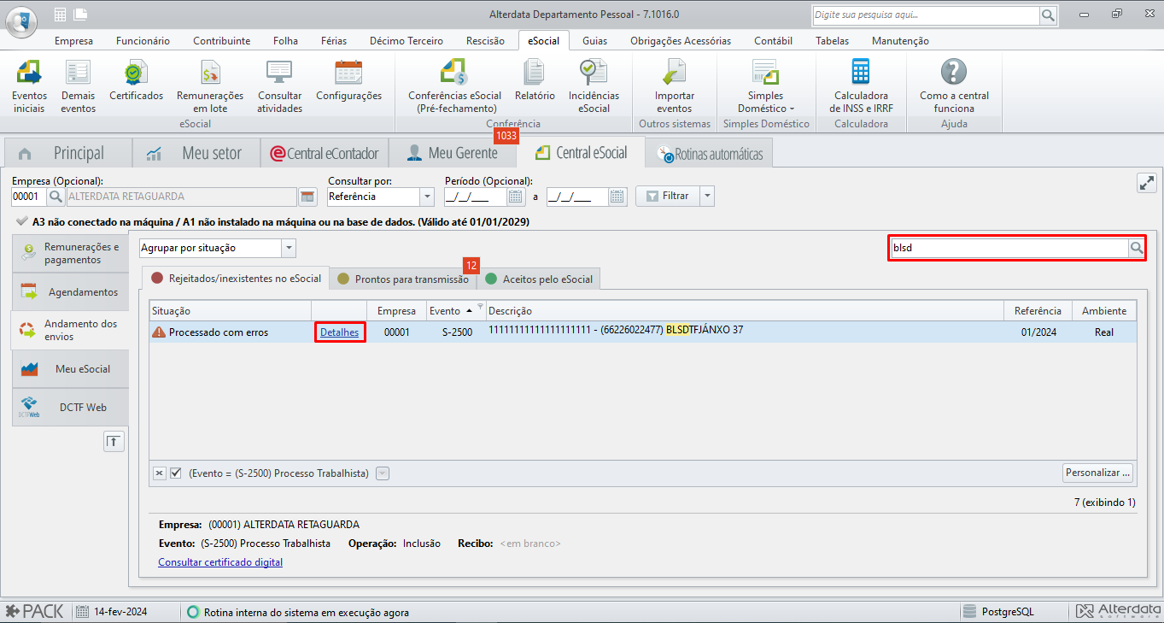1164x623 pixels.
Task: Open Eventos iniciais in the ribbon
Action: point(29,86)
